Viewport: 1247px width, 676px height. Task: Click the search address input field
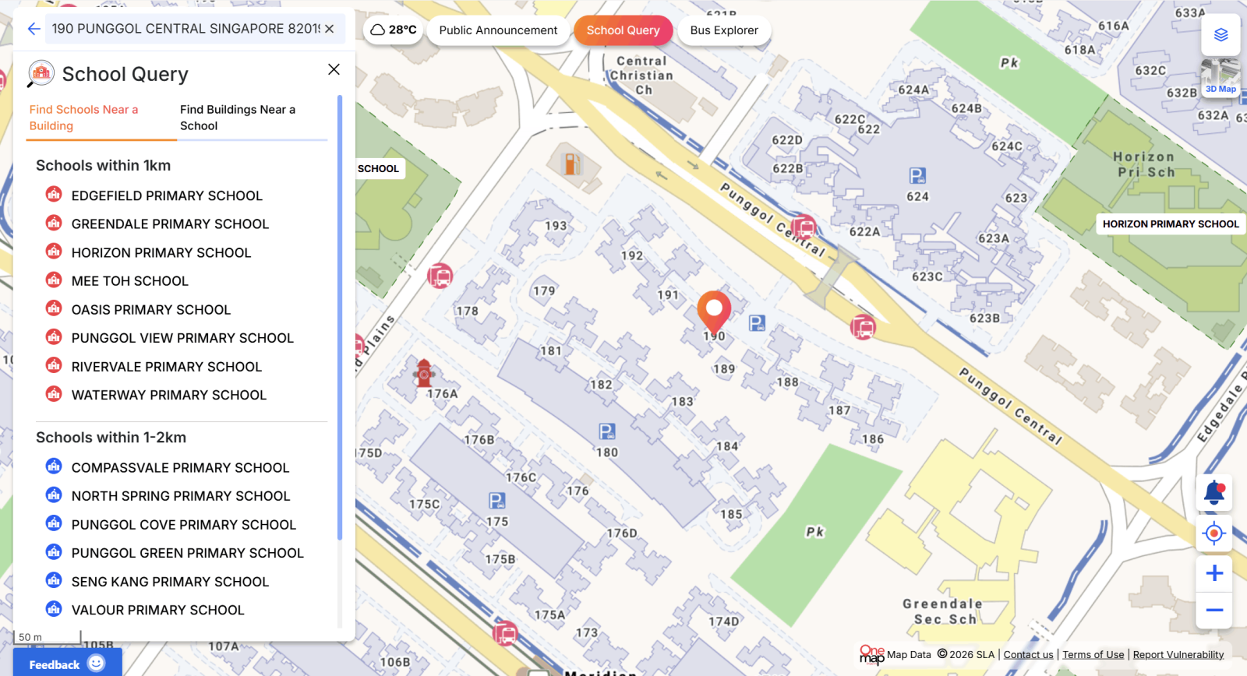(185, 29)
